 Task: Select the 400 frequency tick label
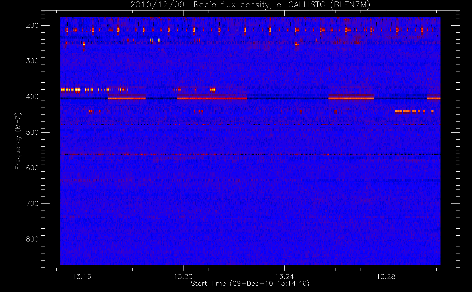(32, 97)
